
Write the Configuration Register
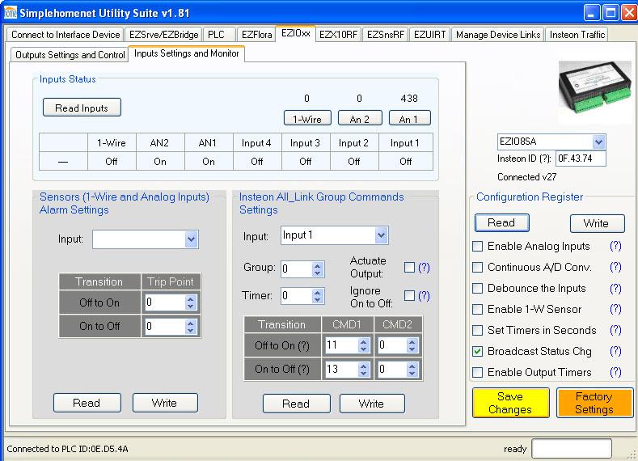[597, 223]
